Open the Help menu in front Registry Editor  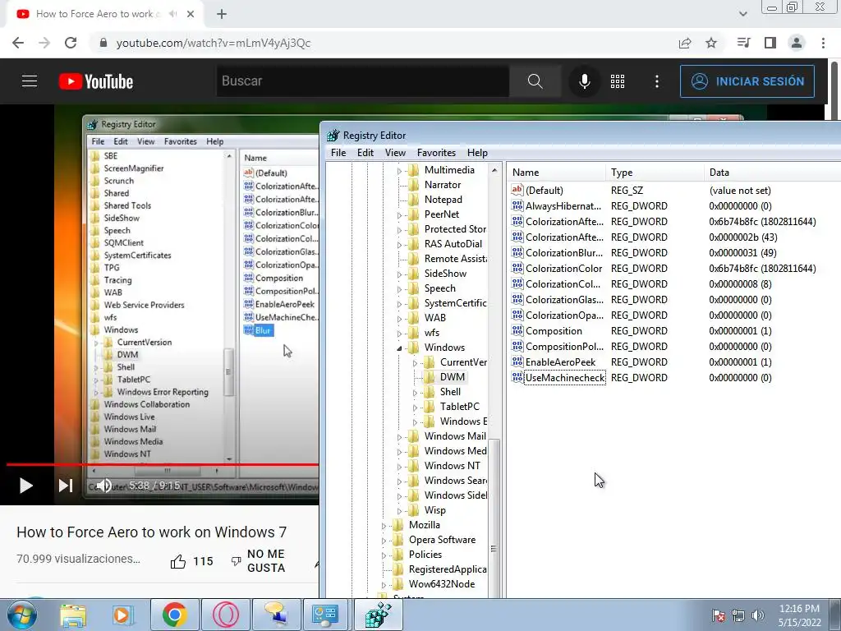pyautogui.click(x=477, y=153)
